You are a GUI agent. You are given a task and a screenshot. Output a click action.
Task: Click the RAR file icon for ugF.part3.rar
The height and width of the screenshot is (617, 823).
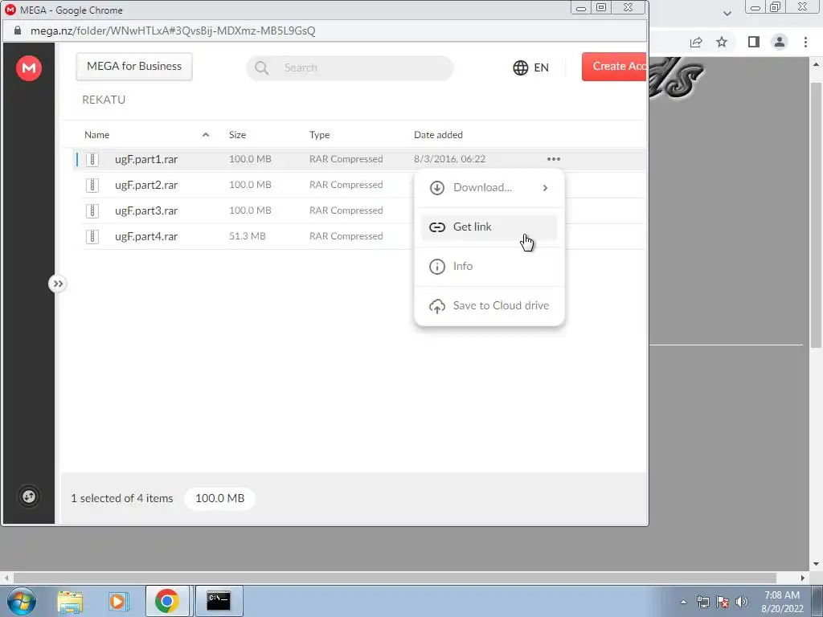(x=92, y=210)
